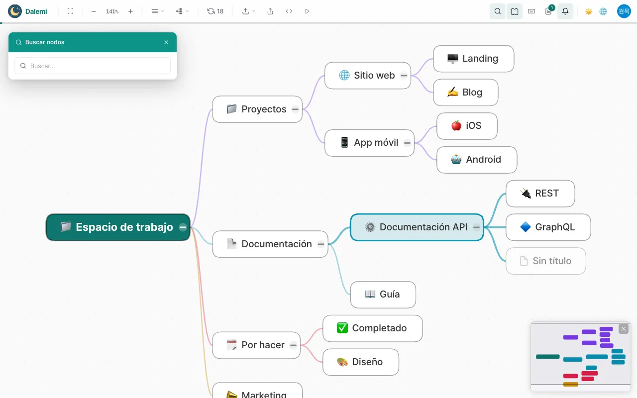Select the Completado node
Screen dimensions: 637x398
pos(372,328)
